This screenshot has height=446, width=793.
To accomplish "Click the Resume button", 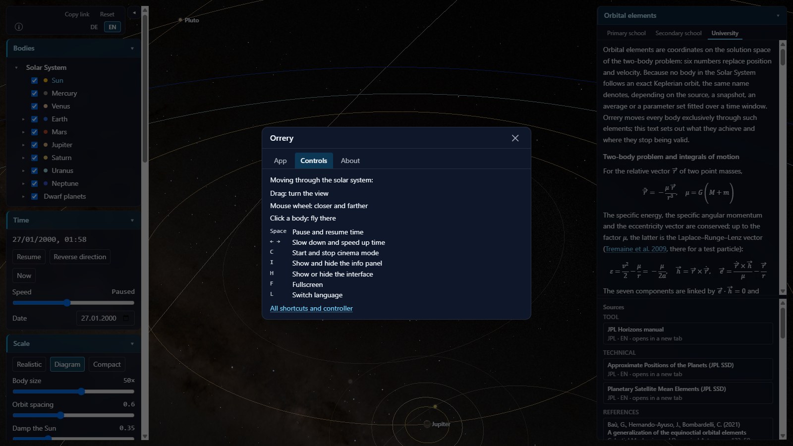I will pyautogui.click(x=29, y=257).
